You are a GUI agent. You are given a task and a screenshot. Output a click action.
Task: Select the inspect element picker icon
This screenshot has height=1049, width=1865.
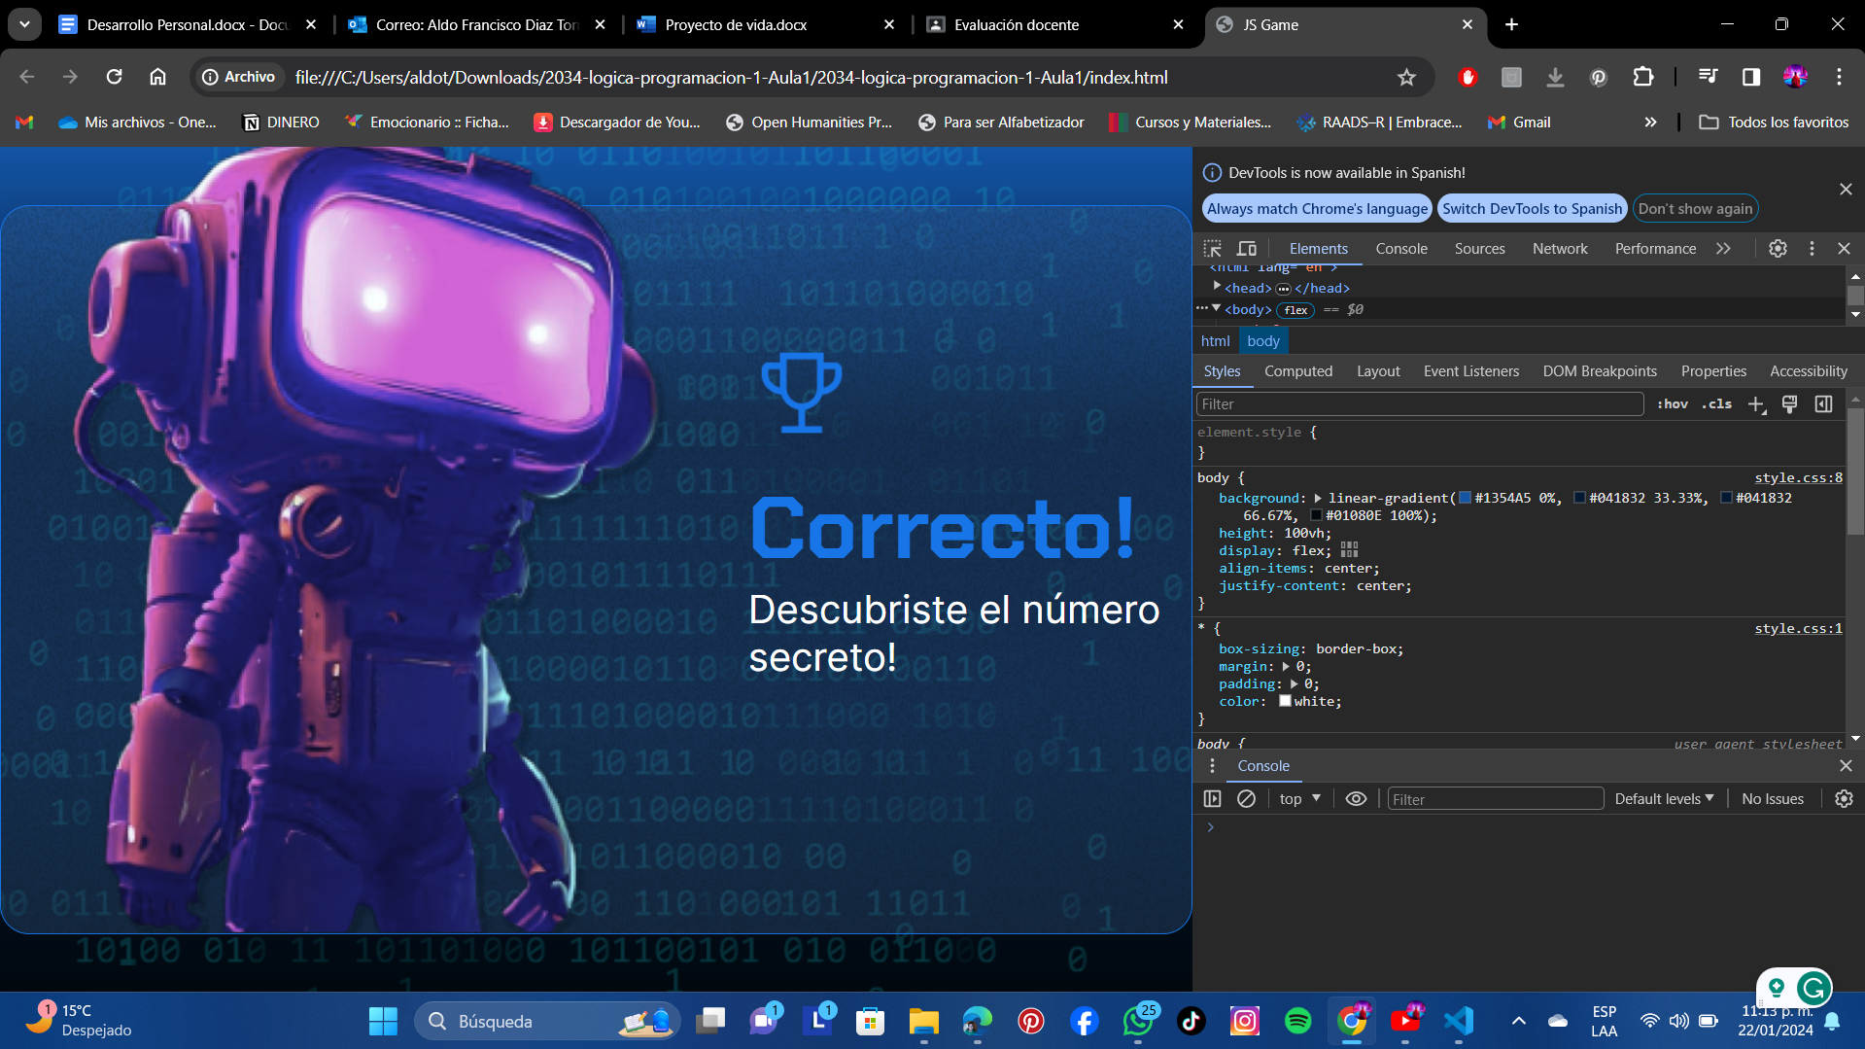(1212, 249)
